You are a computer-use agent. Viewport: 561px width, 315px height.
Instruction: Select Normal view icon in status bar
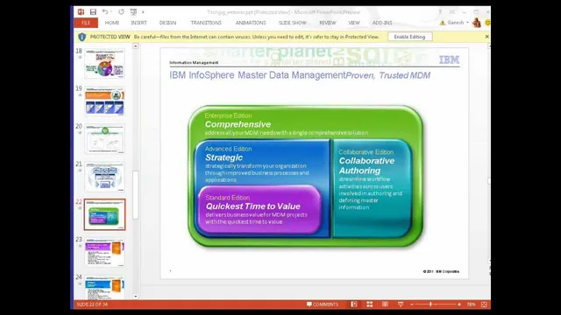354,304
